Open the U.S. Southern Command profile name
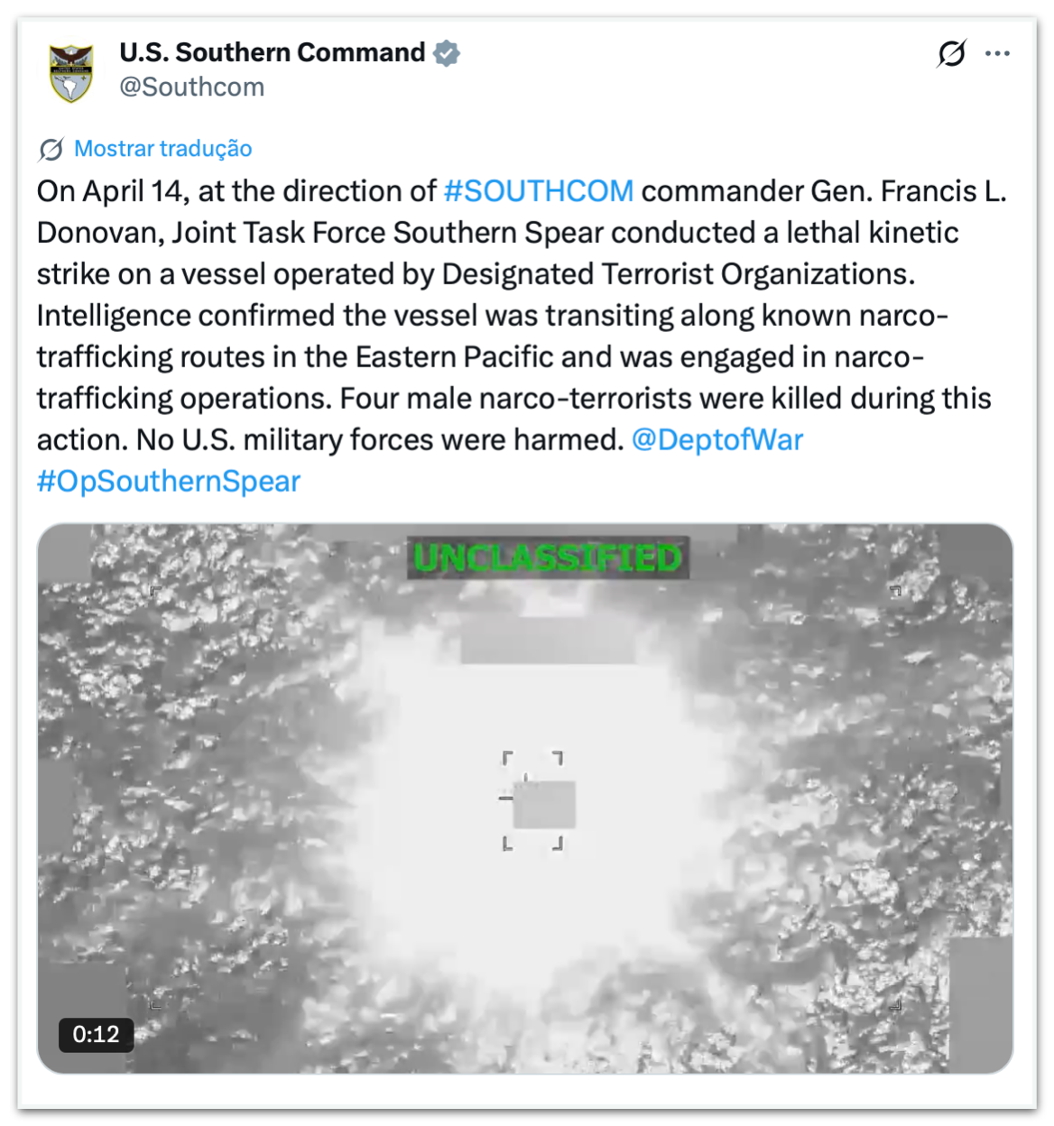Screen dimensions: 1054x1126 [x=272, y=52]
